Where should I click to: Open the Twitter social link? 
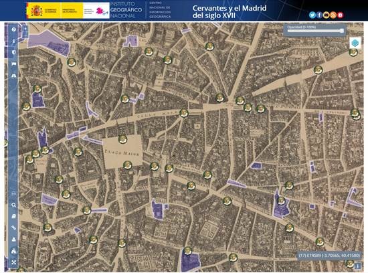click(x=312, y=15)
